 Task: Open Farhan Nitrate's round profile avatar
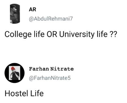pyautogui.click(x=14, y=73)
